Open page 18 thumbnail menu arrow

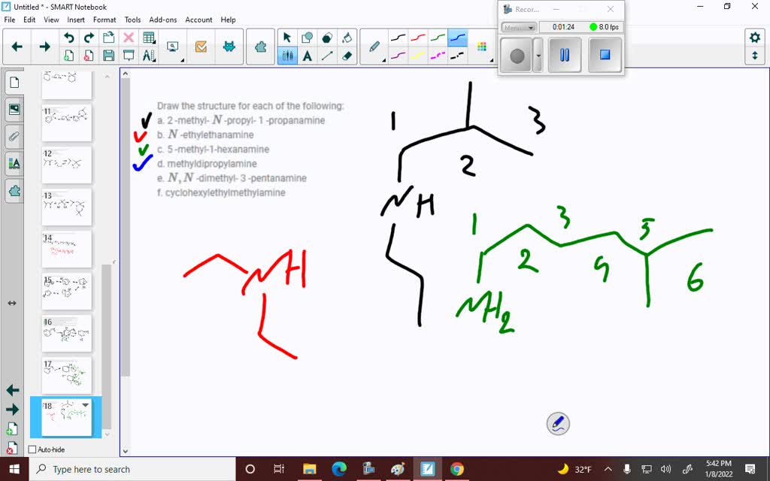86,405
